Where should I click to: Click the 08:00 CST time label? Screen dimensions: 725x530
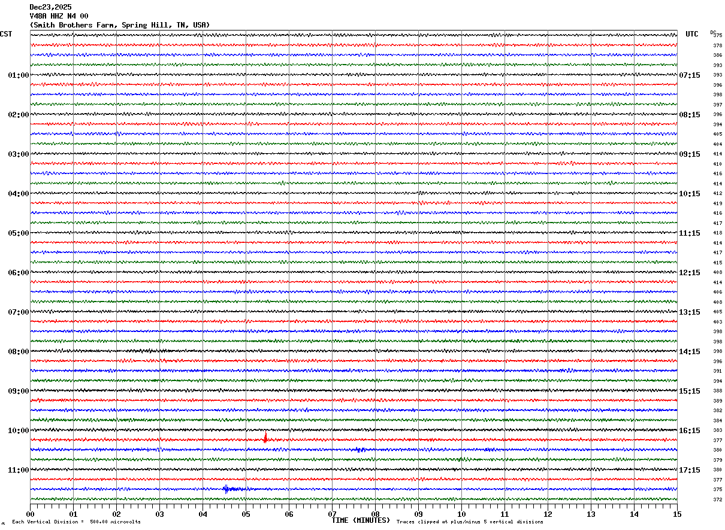19,352
